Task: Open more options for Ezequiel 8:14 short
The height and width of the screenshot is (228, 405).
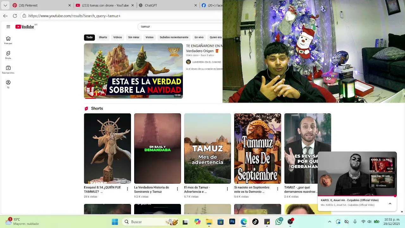Action: click(x=128, y=189)
